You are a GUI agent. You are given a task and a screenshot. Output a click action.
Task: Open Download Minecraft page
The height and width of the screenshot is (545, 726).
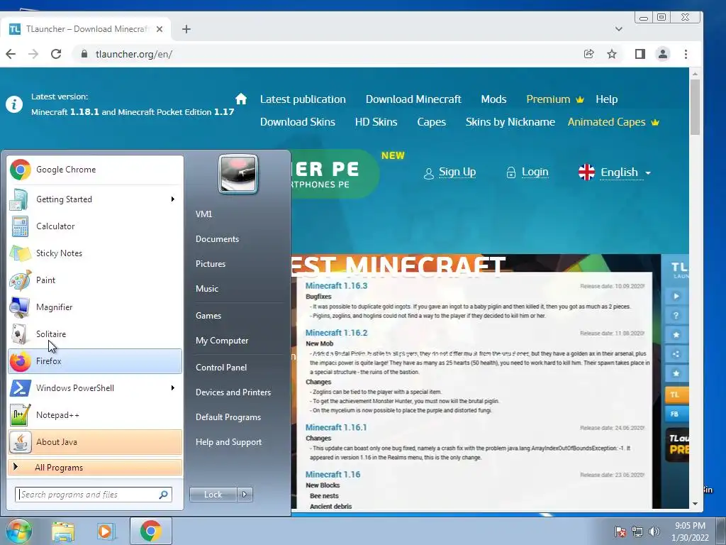[413, 99]
